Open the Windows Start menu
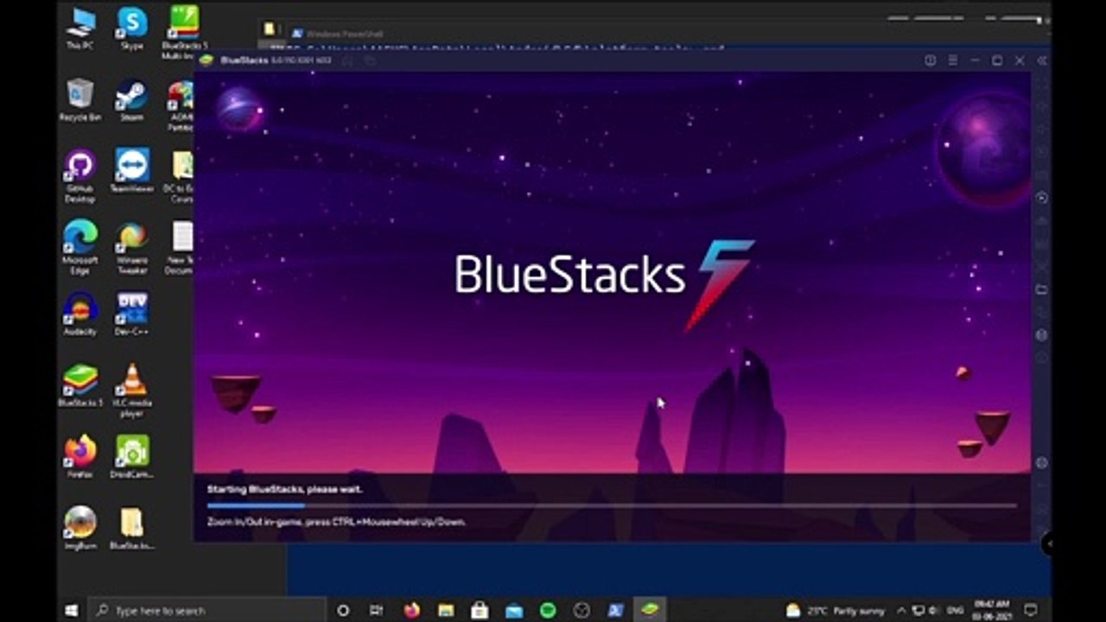This screenshot has width=1106, height=622. [73, 610]
